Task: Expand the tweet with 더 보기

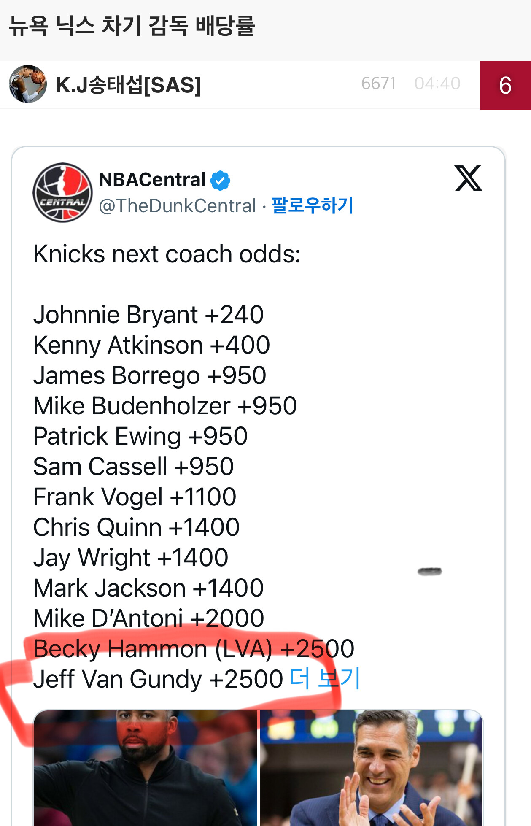Action: point(325,679)
